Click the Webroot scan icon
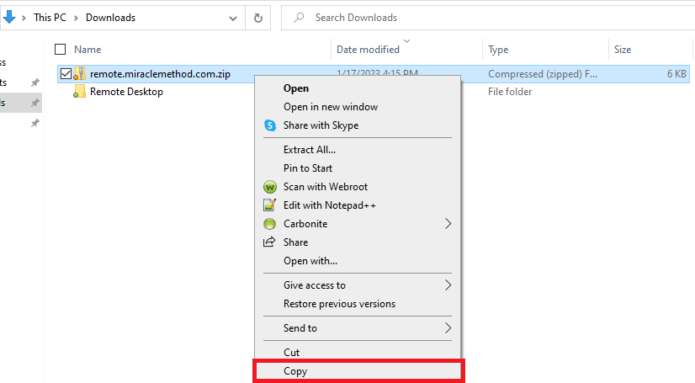The image size is (695, 383). (x=269, y=187)
